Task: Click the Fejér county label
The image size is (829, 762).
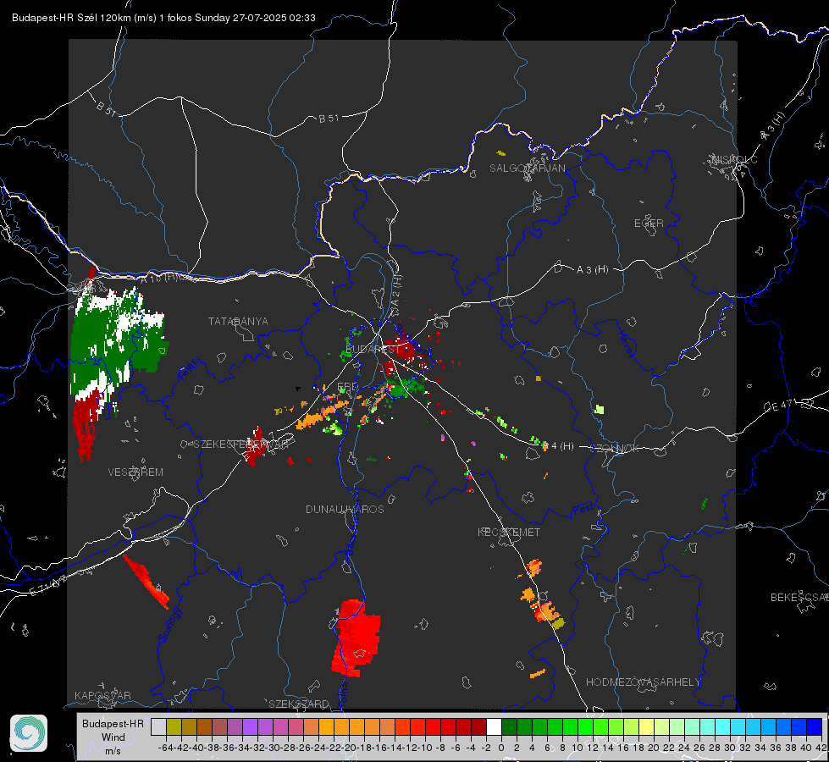Action: tap(190, 369)
